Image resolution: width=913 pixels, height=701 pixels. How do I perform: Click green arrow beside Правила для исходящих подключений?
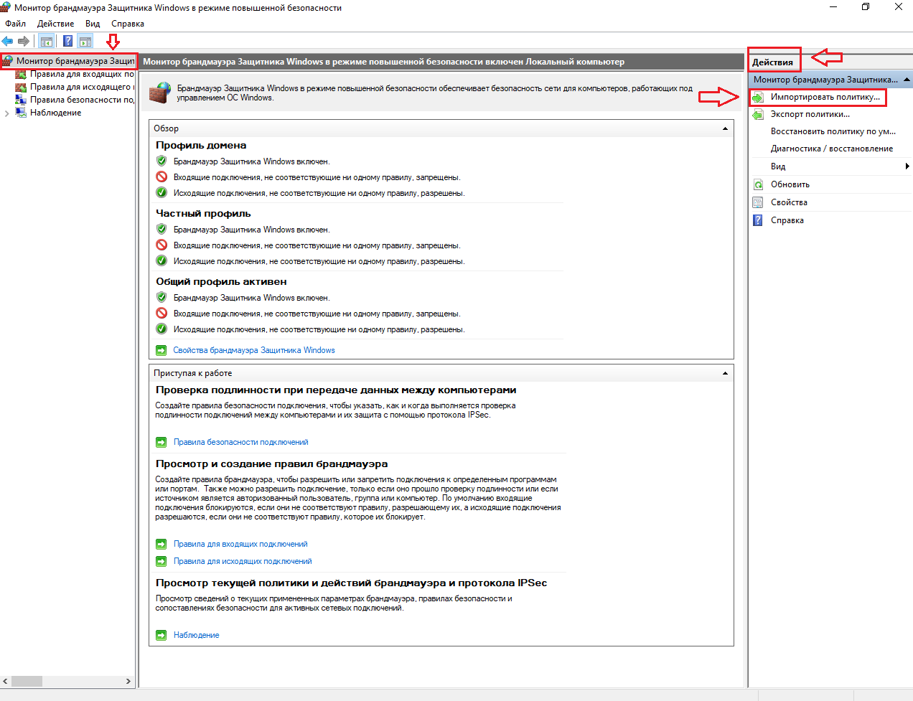click(x=161, y=561)
